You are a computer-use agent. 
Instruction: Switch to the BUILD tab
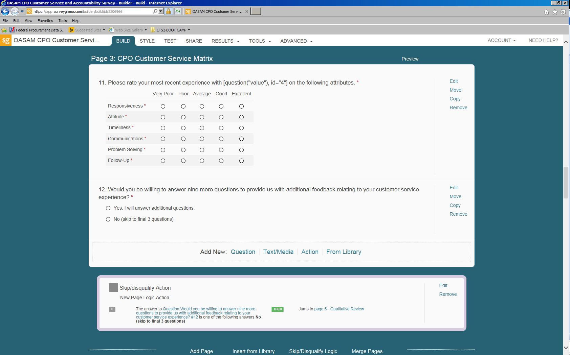pyautogui.click(x=123, y=41)
